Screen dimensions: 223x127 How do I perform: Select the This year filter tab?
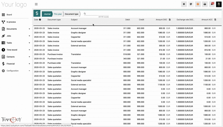[58, 14]
